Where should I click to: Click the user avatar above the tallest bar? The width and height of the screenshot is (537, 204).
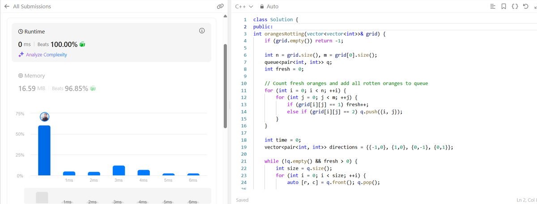44,117
